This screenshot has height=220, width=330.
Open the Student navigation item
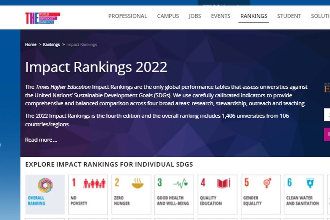(x=289, y=16)
